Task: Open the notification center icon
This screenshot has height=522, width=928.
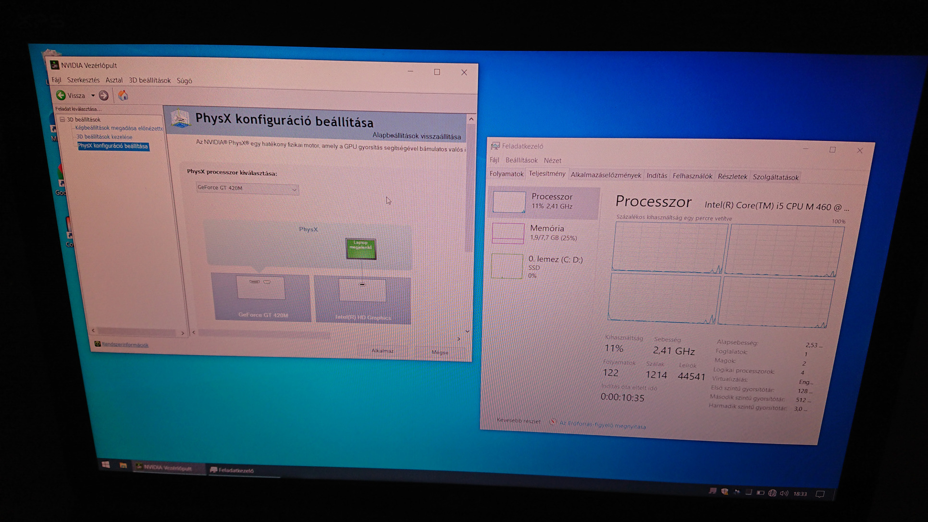Action: [820, 494]
